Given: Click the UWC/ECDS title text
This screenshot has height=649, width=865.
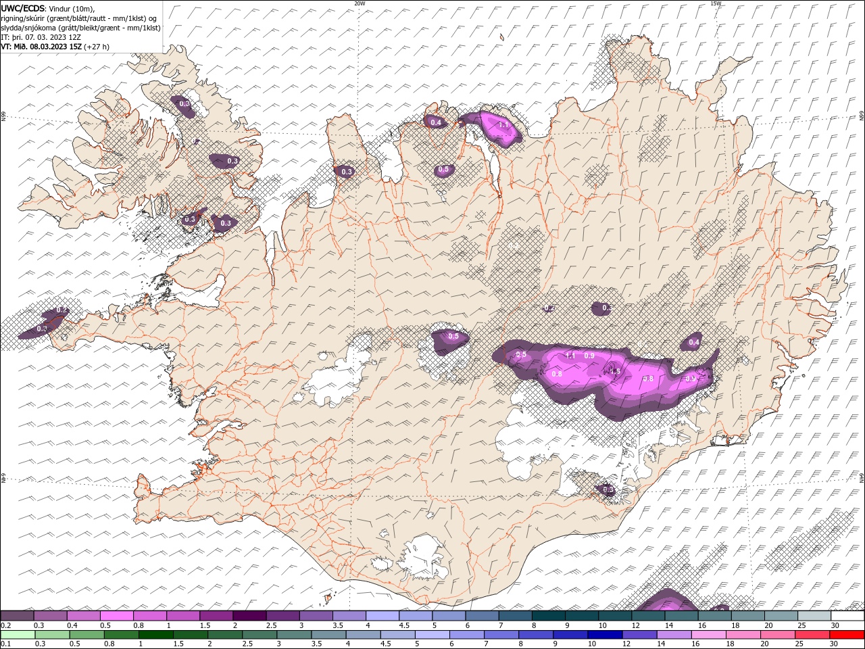Looking at the screenshot, I should [24, 8].
